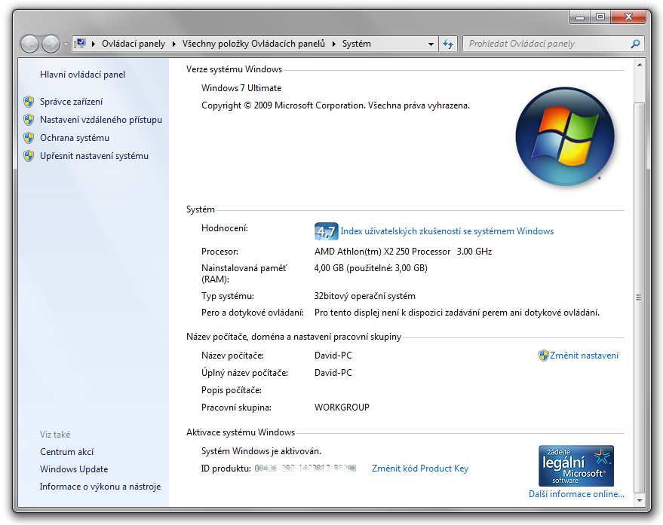Open the recent pages dropdown beside navigation arrows
Screen dimensions: 663x525
(66, 44)
